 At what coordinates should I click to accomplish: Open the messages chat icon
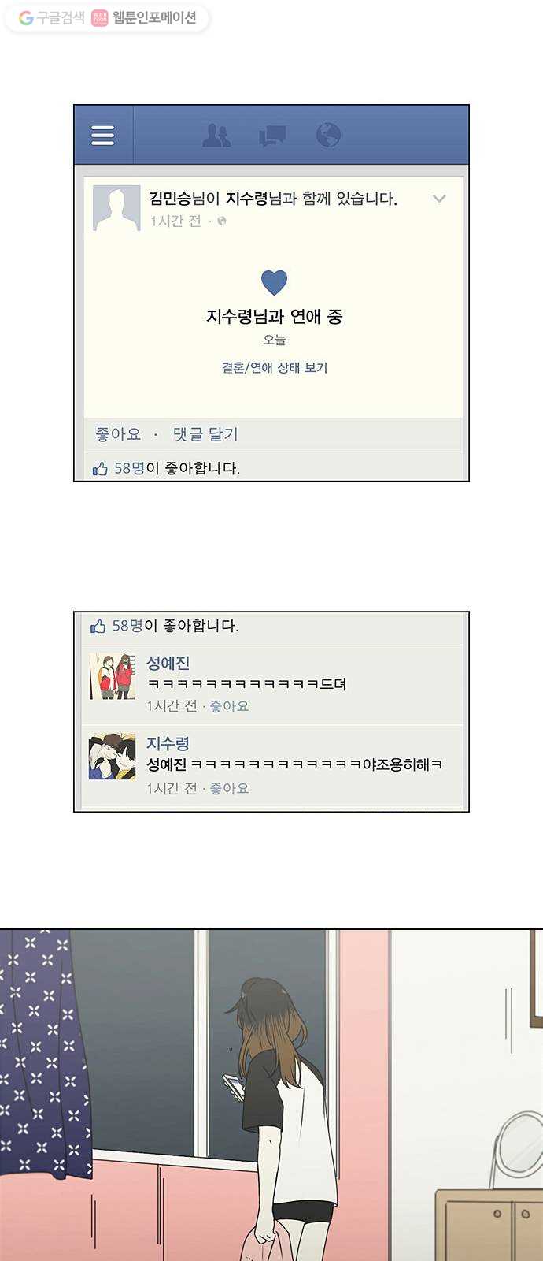pos(272,136)
